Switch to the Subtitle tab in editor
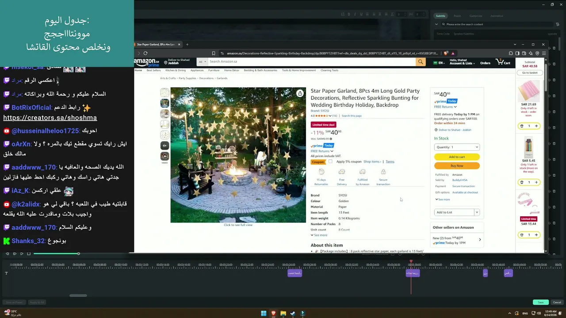 pos(440,16)
